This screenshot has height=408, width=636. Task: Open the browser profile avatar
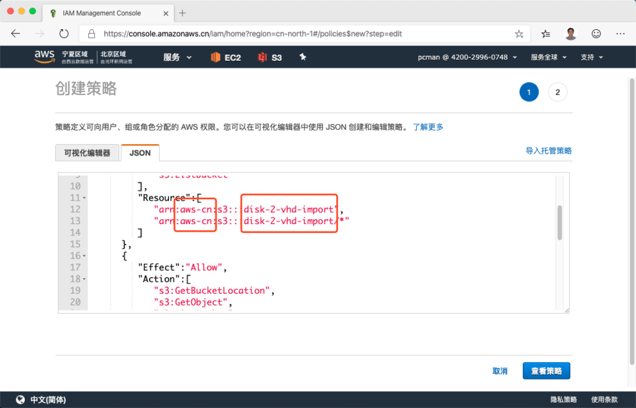(571, 34)
